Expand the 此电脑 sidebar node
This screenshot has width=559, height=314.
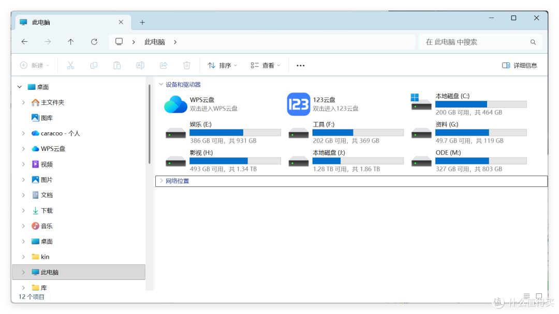click(23, 272)
